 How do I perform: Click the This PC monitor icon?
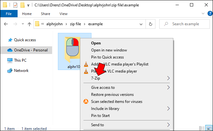[x=10, y=60]
